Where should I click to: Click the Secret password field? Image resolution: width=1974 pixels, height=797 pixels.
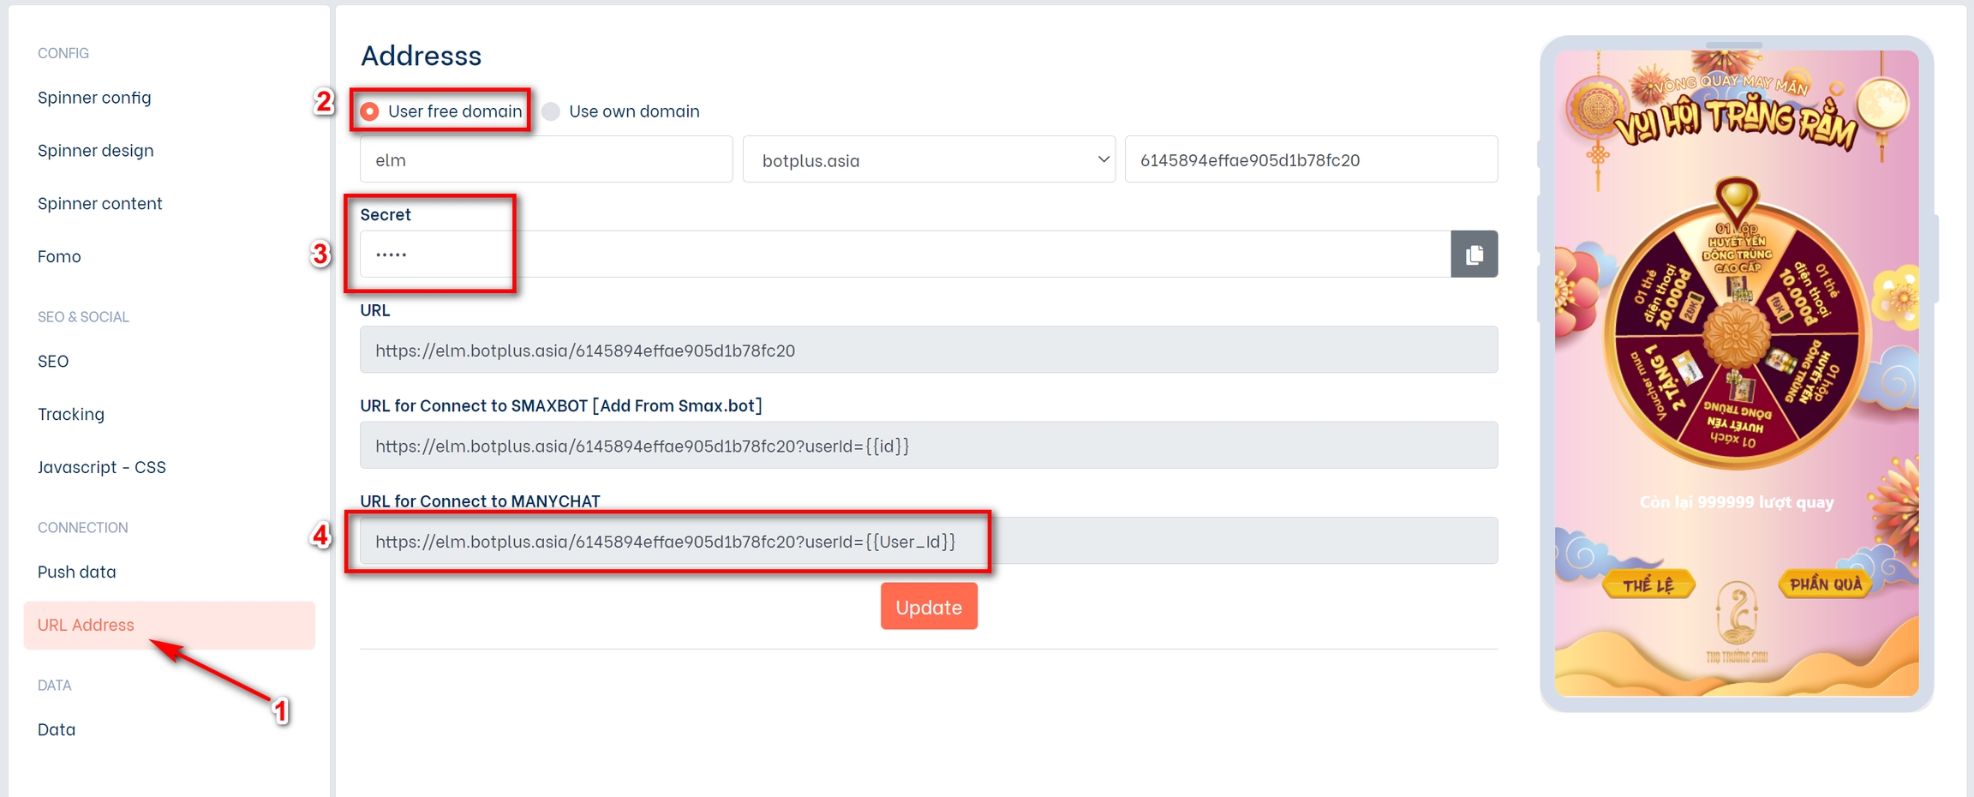click(x=904, y=255)
